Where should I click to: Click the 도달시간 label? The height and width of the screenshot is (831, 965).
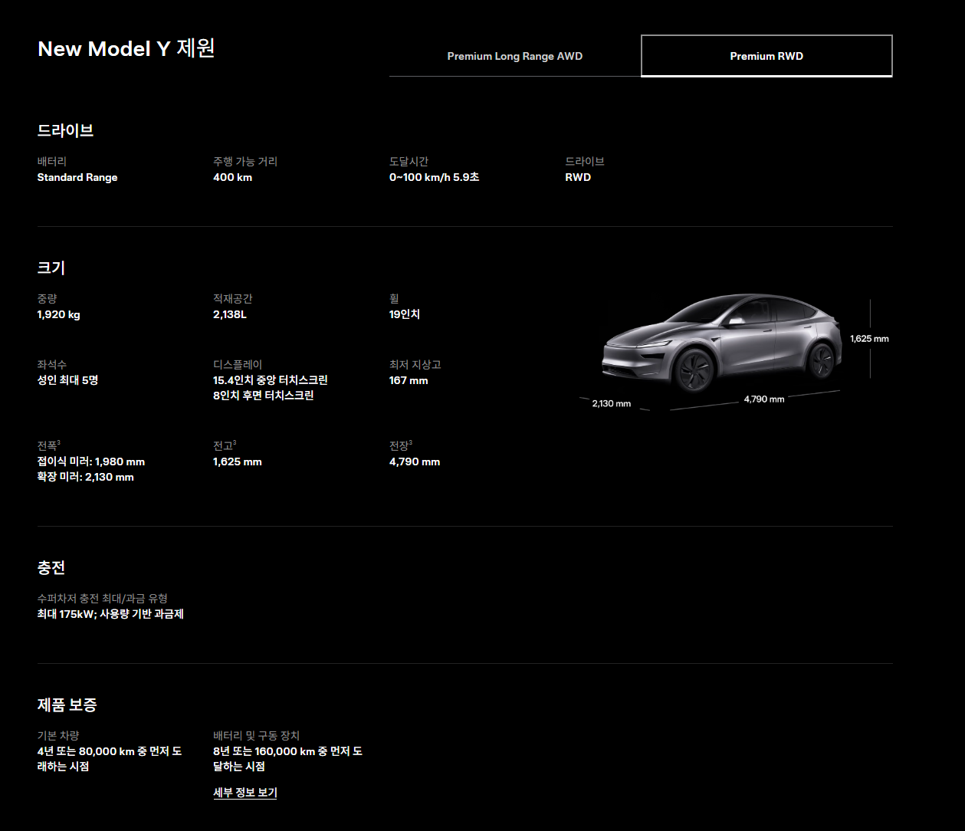tap(409, 162)
